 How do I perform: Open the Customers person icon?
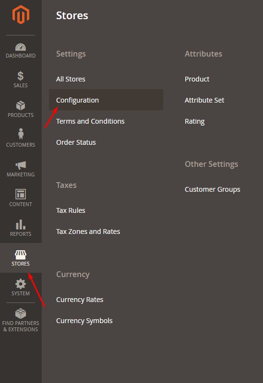point(21,134)
